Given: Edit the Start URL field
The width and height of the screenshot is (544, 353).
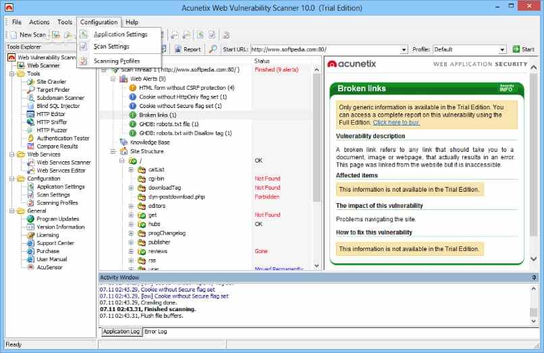Looking at the screenshot, I should 325,49.
